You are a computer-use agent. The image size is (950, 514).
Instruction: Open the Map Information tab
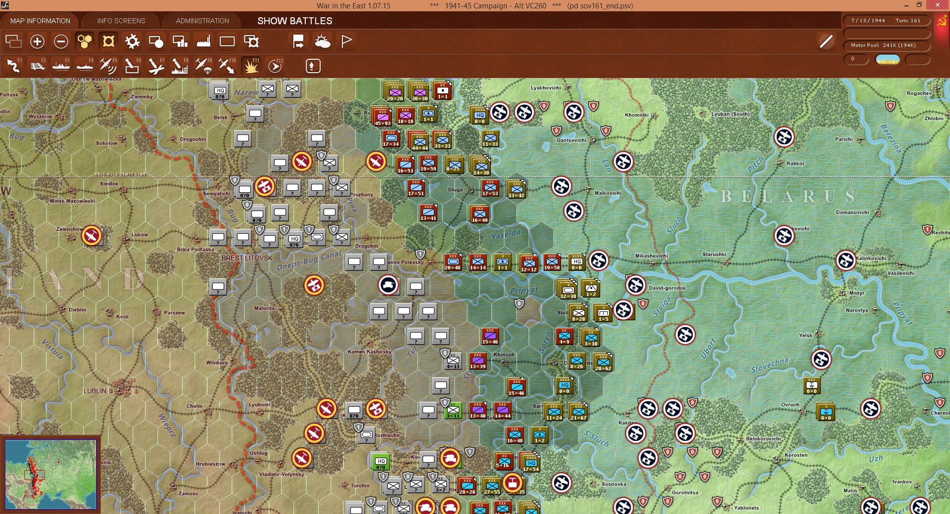pyautogui.click(x=40, y=21)
